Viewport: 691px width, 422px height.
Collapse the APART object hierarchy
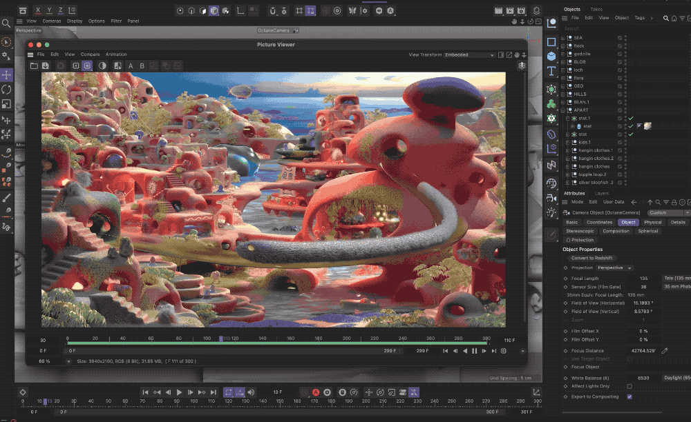[x=563, y=110]
